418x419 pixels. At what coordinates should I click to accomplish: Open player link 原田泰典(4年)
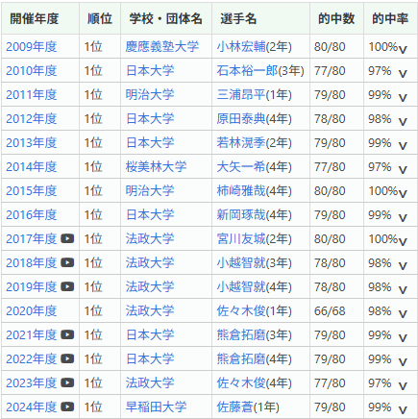pyautogui.click(x=254, y=119)
